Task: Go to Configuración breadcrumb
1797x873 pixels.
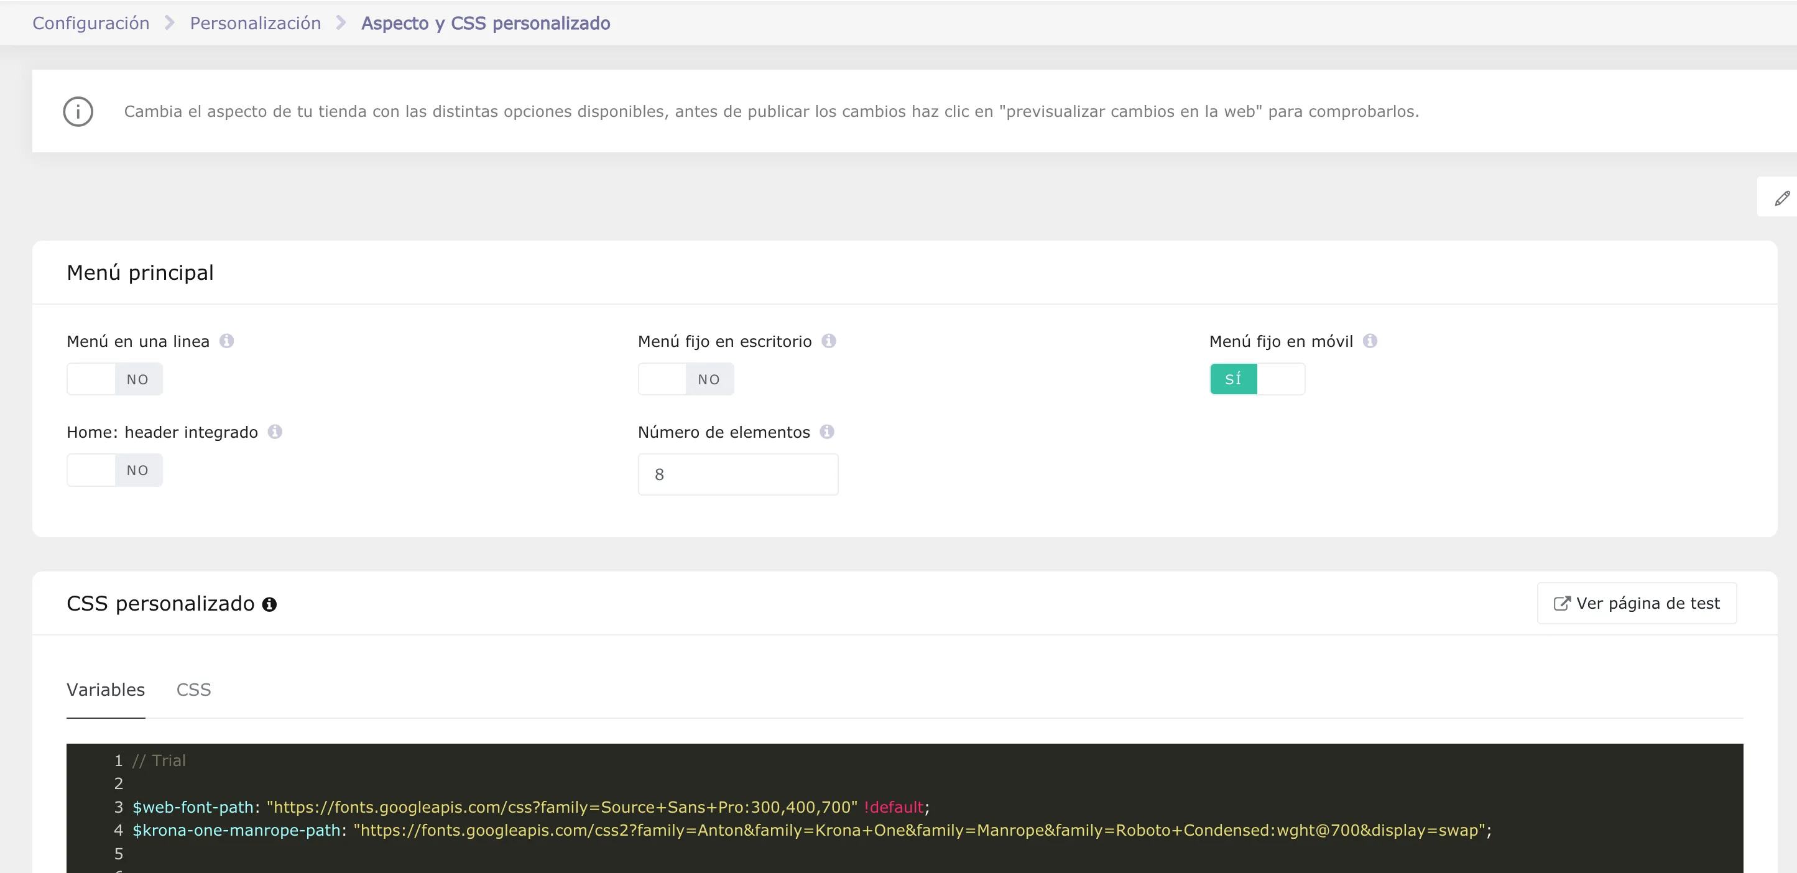Action: tap(91, 23)
